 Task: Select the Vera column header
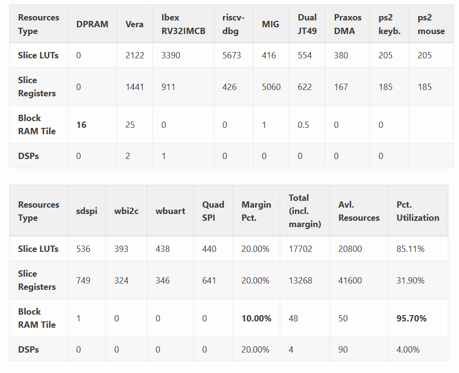click(134, 24)
